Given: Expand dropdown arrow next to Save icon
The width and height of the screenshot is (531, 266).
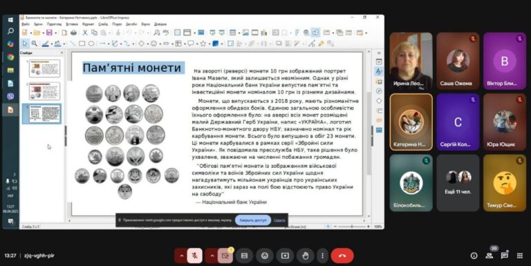Looking at the screenshot, I should [56, 33].
